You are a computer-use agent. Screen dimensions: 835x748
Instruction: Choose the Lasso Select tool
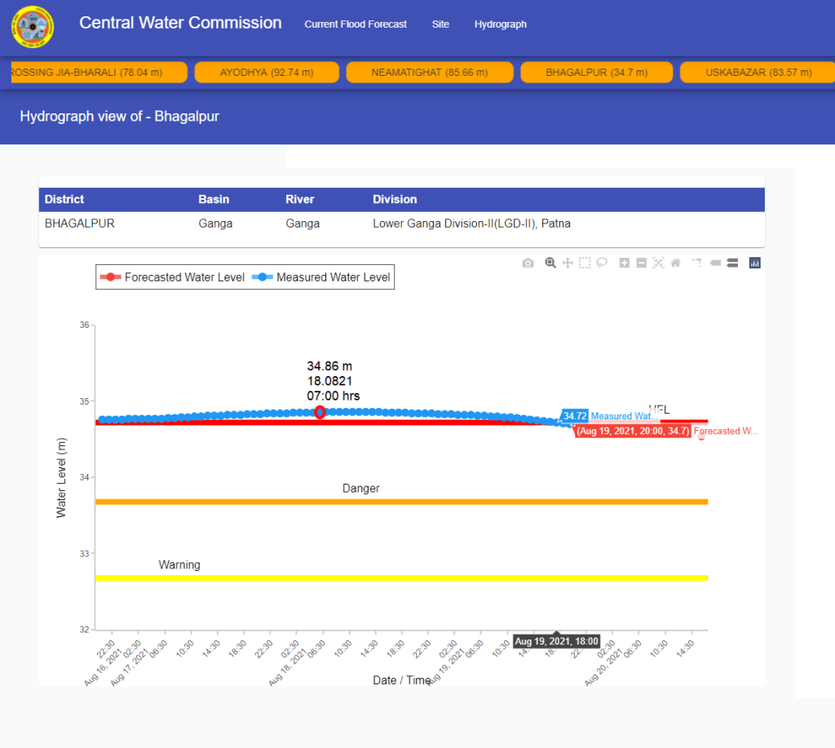[x=602, y=263]
